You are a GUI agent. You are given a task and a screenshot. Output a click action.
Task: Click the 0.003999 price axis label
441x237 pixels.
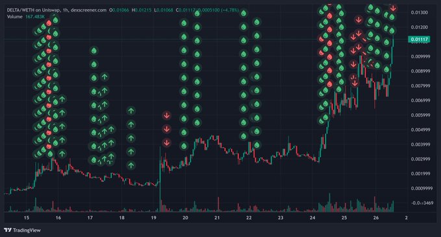coord(420,144)
